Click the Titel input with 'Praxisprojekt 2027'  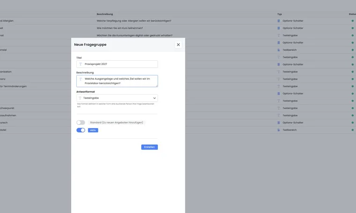point(117,64)
